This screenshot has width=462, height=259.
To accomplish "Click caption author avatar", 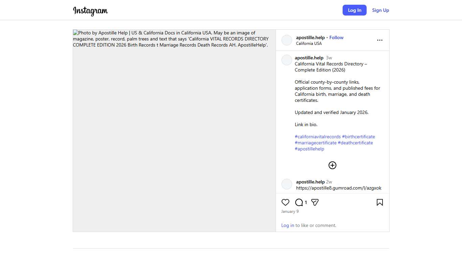I will coord(287,60).
